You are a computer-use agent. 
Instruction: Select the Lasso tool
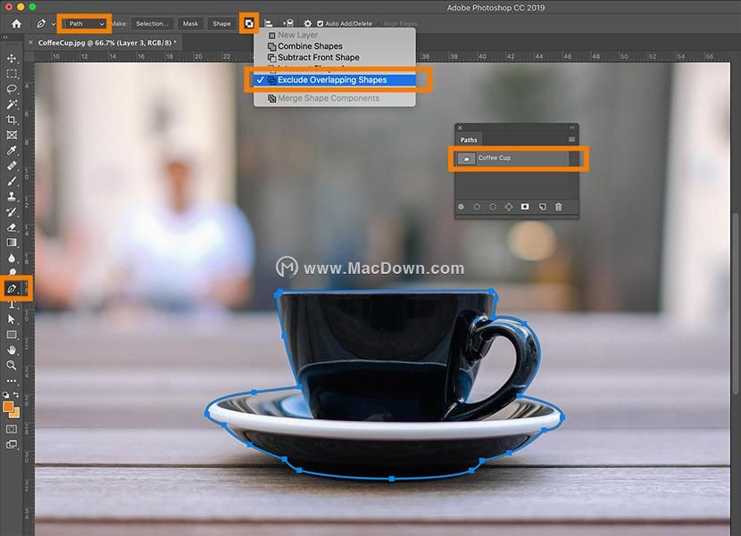tap(12, 89)
